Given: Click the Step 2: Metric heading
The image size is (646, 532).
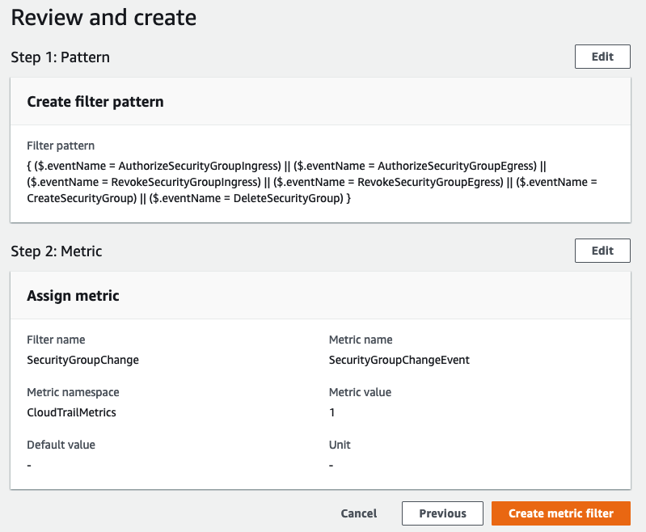Looking at the screenshot, I should pos(57,251).
